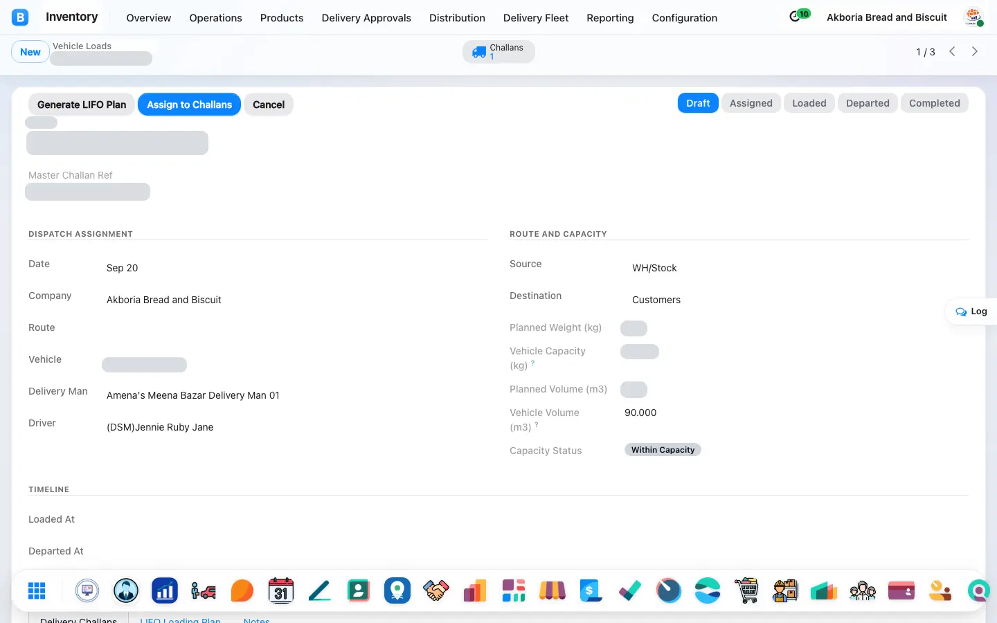Go to next record arrow
This screenshot has height=623, width=997.
click(975, 51)
